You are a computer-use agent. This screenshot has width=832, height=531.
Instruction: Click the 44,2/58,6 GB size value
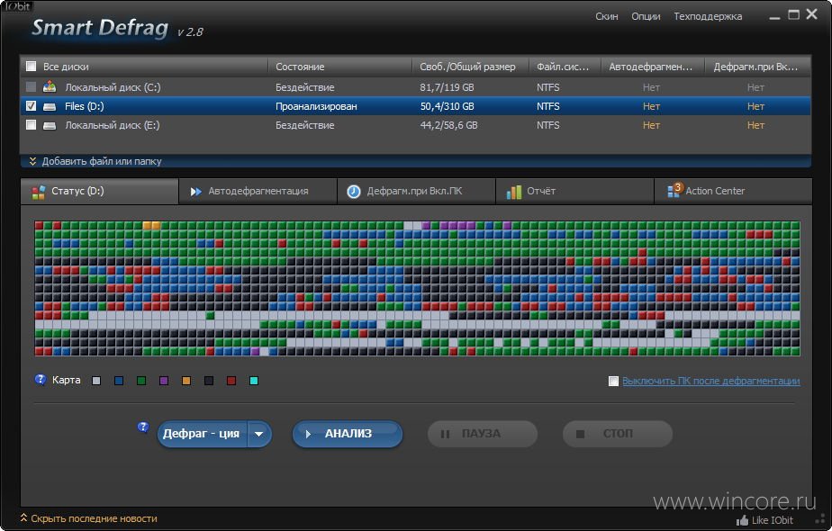(449, 125)
